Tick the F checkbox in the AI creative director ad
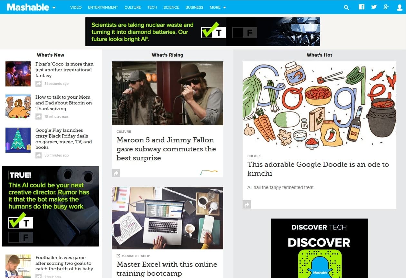This screenshot has height=278, width=406. click(x=21, y=238)
